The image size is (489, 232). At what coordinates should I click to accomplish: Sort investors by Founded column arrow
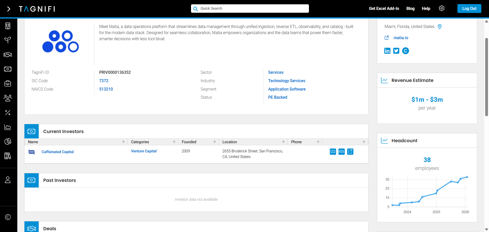point(215,142)
